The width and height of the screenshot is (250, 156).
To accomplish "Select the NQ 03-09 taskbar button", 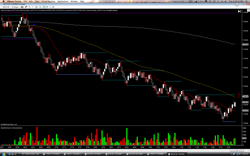I will tap(177, 154).
